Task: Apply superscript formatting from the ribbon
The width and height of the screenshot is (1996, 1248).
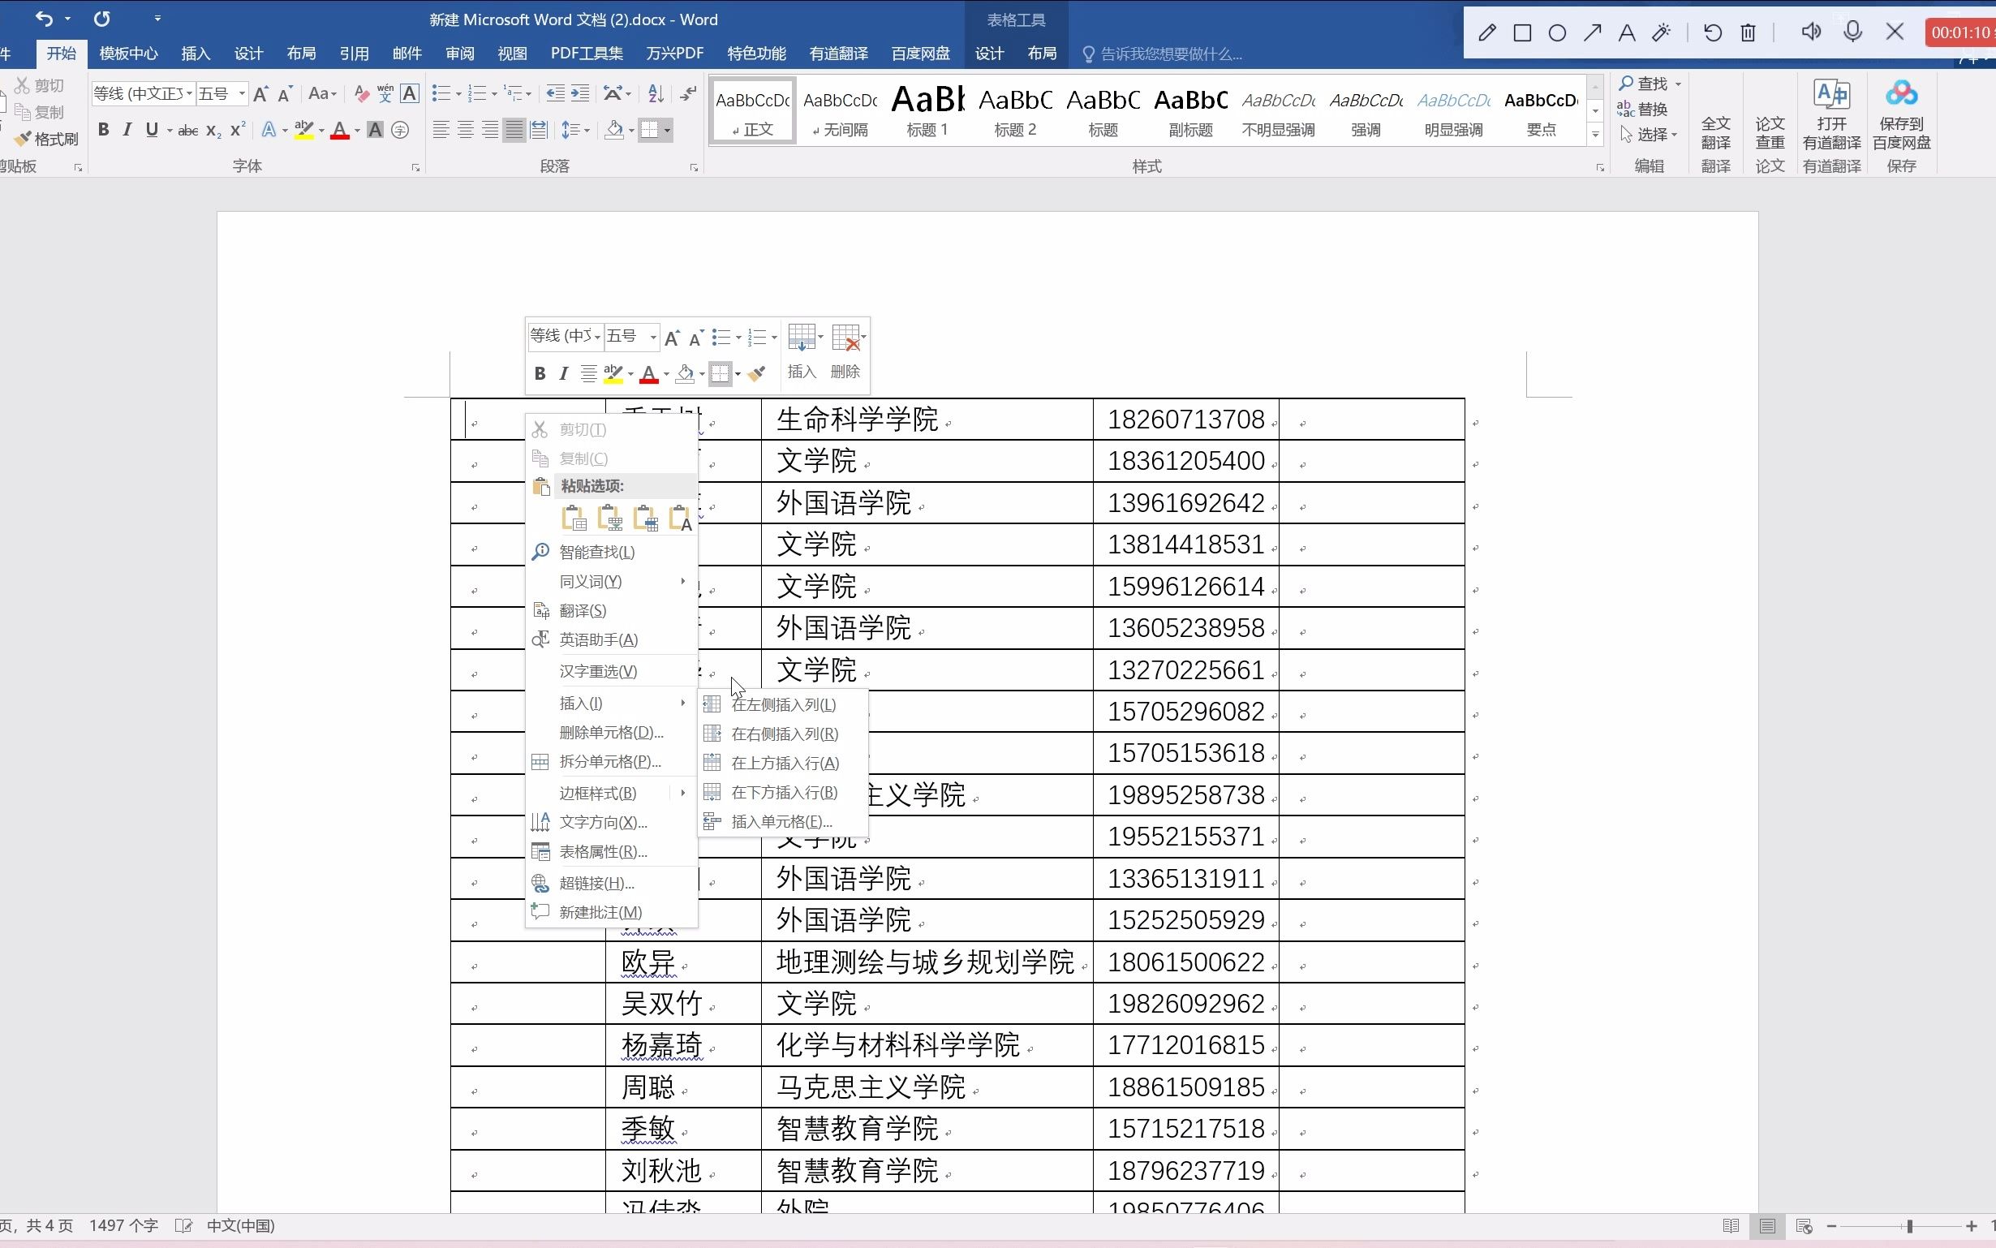Action: (x=237, y=130)
